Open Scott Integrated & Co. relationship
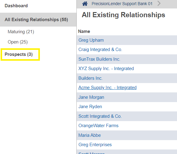The image size is (177, 154). pos(100,116)
